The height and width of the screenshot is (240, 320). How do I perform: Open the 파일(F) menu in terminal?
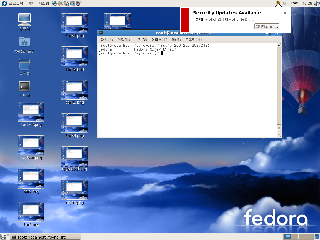point(107,40)
